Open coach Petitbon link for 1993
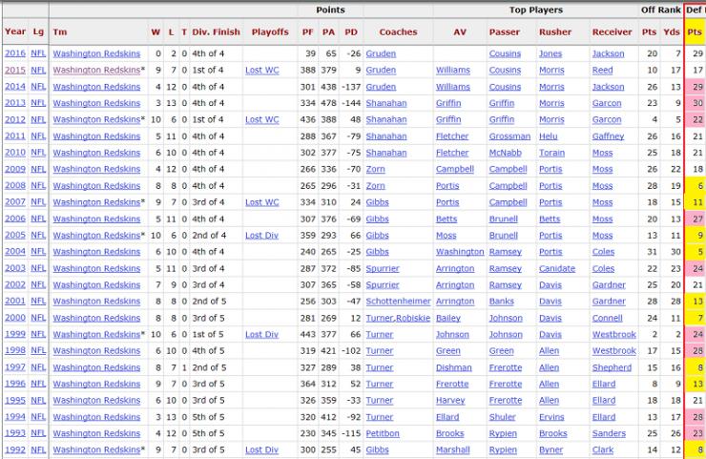706x459 pixels. [383, 433]
